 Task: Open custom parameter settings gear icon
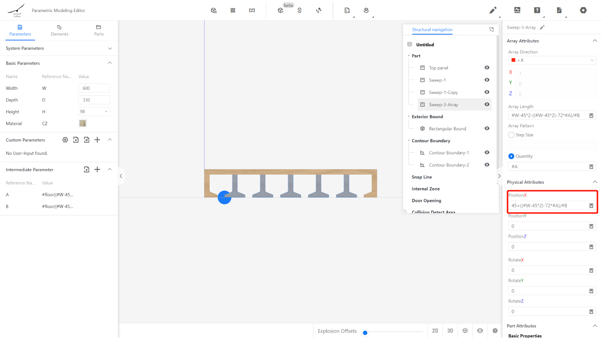65,140
